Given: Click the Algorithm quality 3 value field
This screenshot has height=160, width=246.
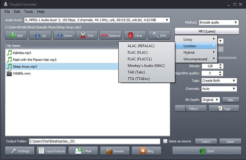Looking at the screenshot, I should 210,73.
